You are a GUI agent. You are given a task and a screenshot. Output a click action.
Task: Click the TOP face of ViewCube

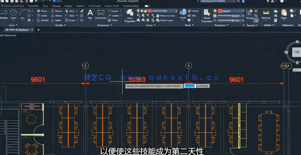coord(297,52)
